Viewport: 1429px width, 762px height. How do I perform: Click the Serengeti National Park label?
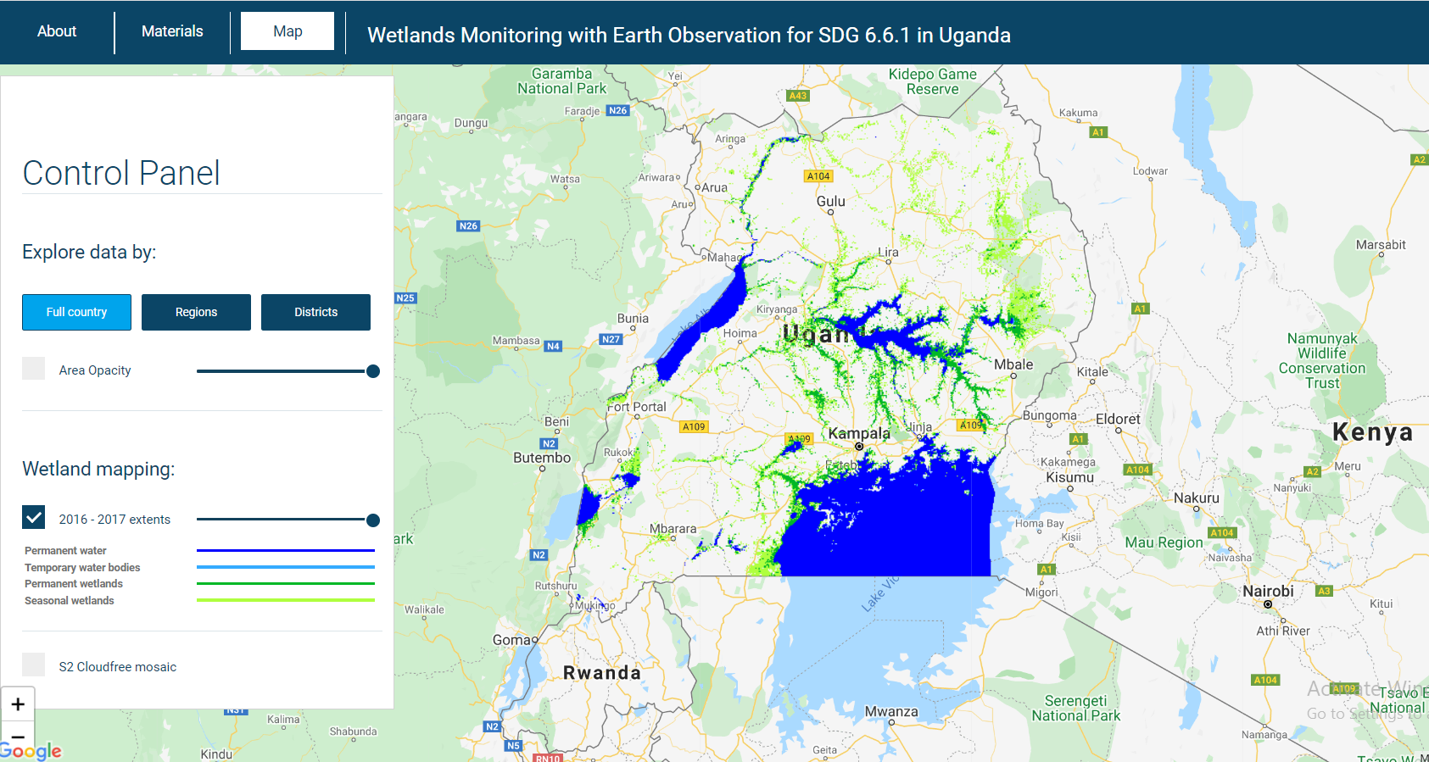pyautogui.click(x=1076, y=708)
